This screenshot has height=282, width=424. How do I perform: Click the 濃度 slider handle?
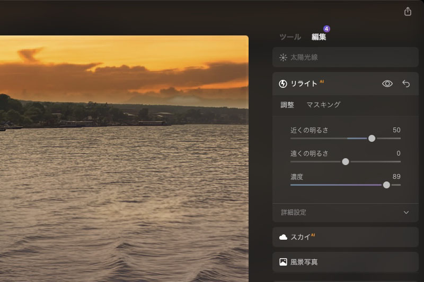[386, 185]
